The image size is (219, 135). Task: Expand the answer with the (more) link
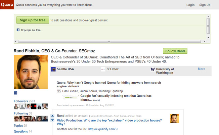[x=96, y=100]
